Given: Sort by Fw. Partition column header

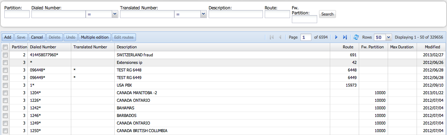Looking at the screenshot, I should click(x=374, y=47).
